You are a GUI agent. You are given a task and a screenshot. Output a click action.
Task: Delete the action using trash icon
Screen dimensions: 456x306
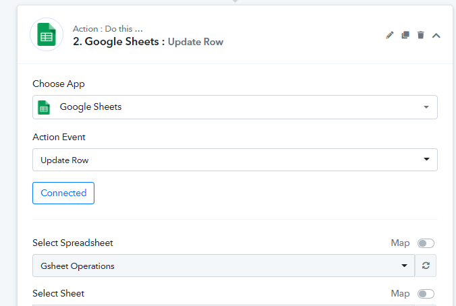[421, 35]
